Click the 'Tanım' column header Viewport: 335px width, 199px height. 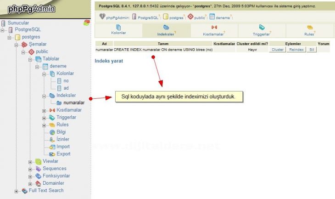163,44
